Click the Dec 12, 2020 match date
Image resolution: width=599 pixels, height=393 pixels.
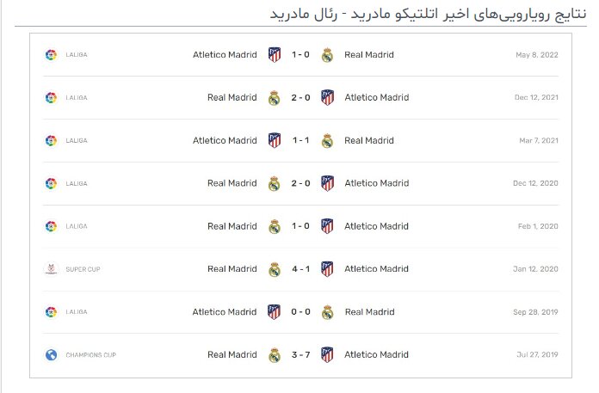click(536, 183)
